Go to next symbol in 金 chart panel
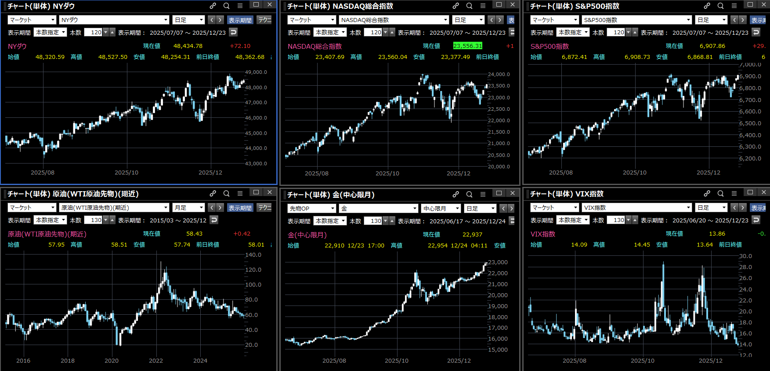The image size is (770, 371). [x=511, y=208]
